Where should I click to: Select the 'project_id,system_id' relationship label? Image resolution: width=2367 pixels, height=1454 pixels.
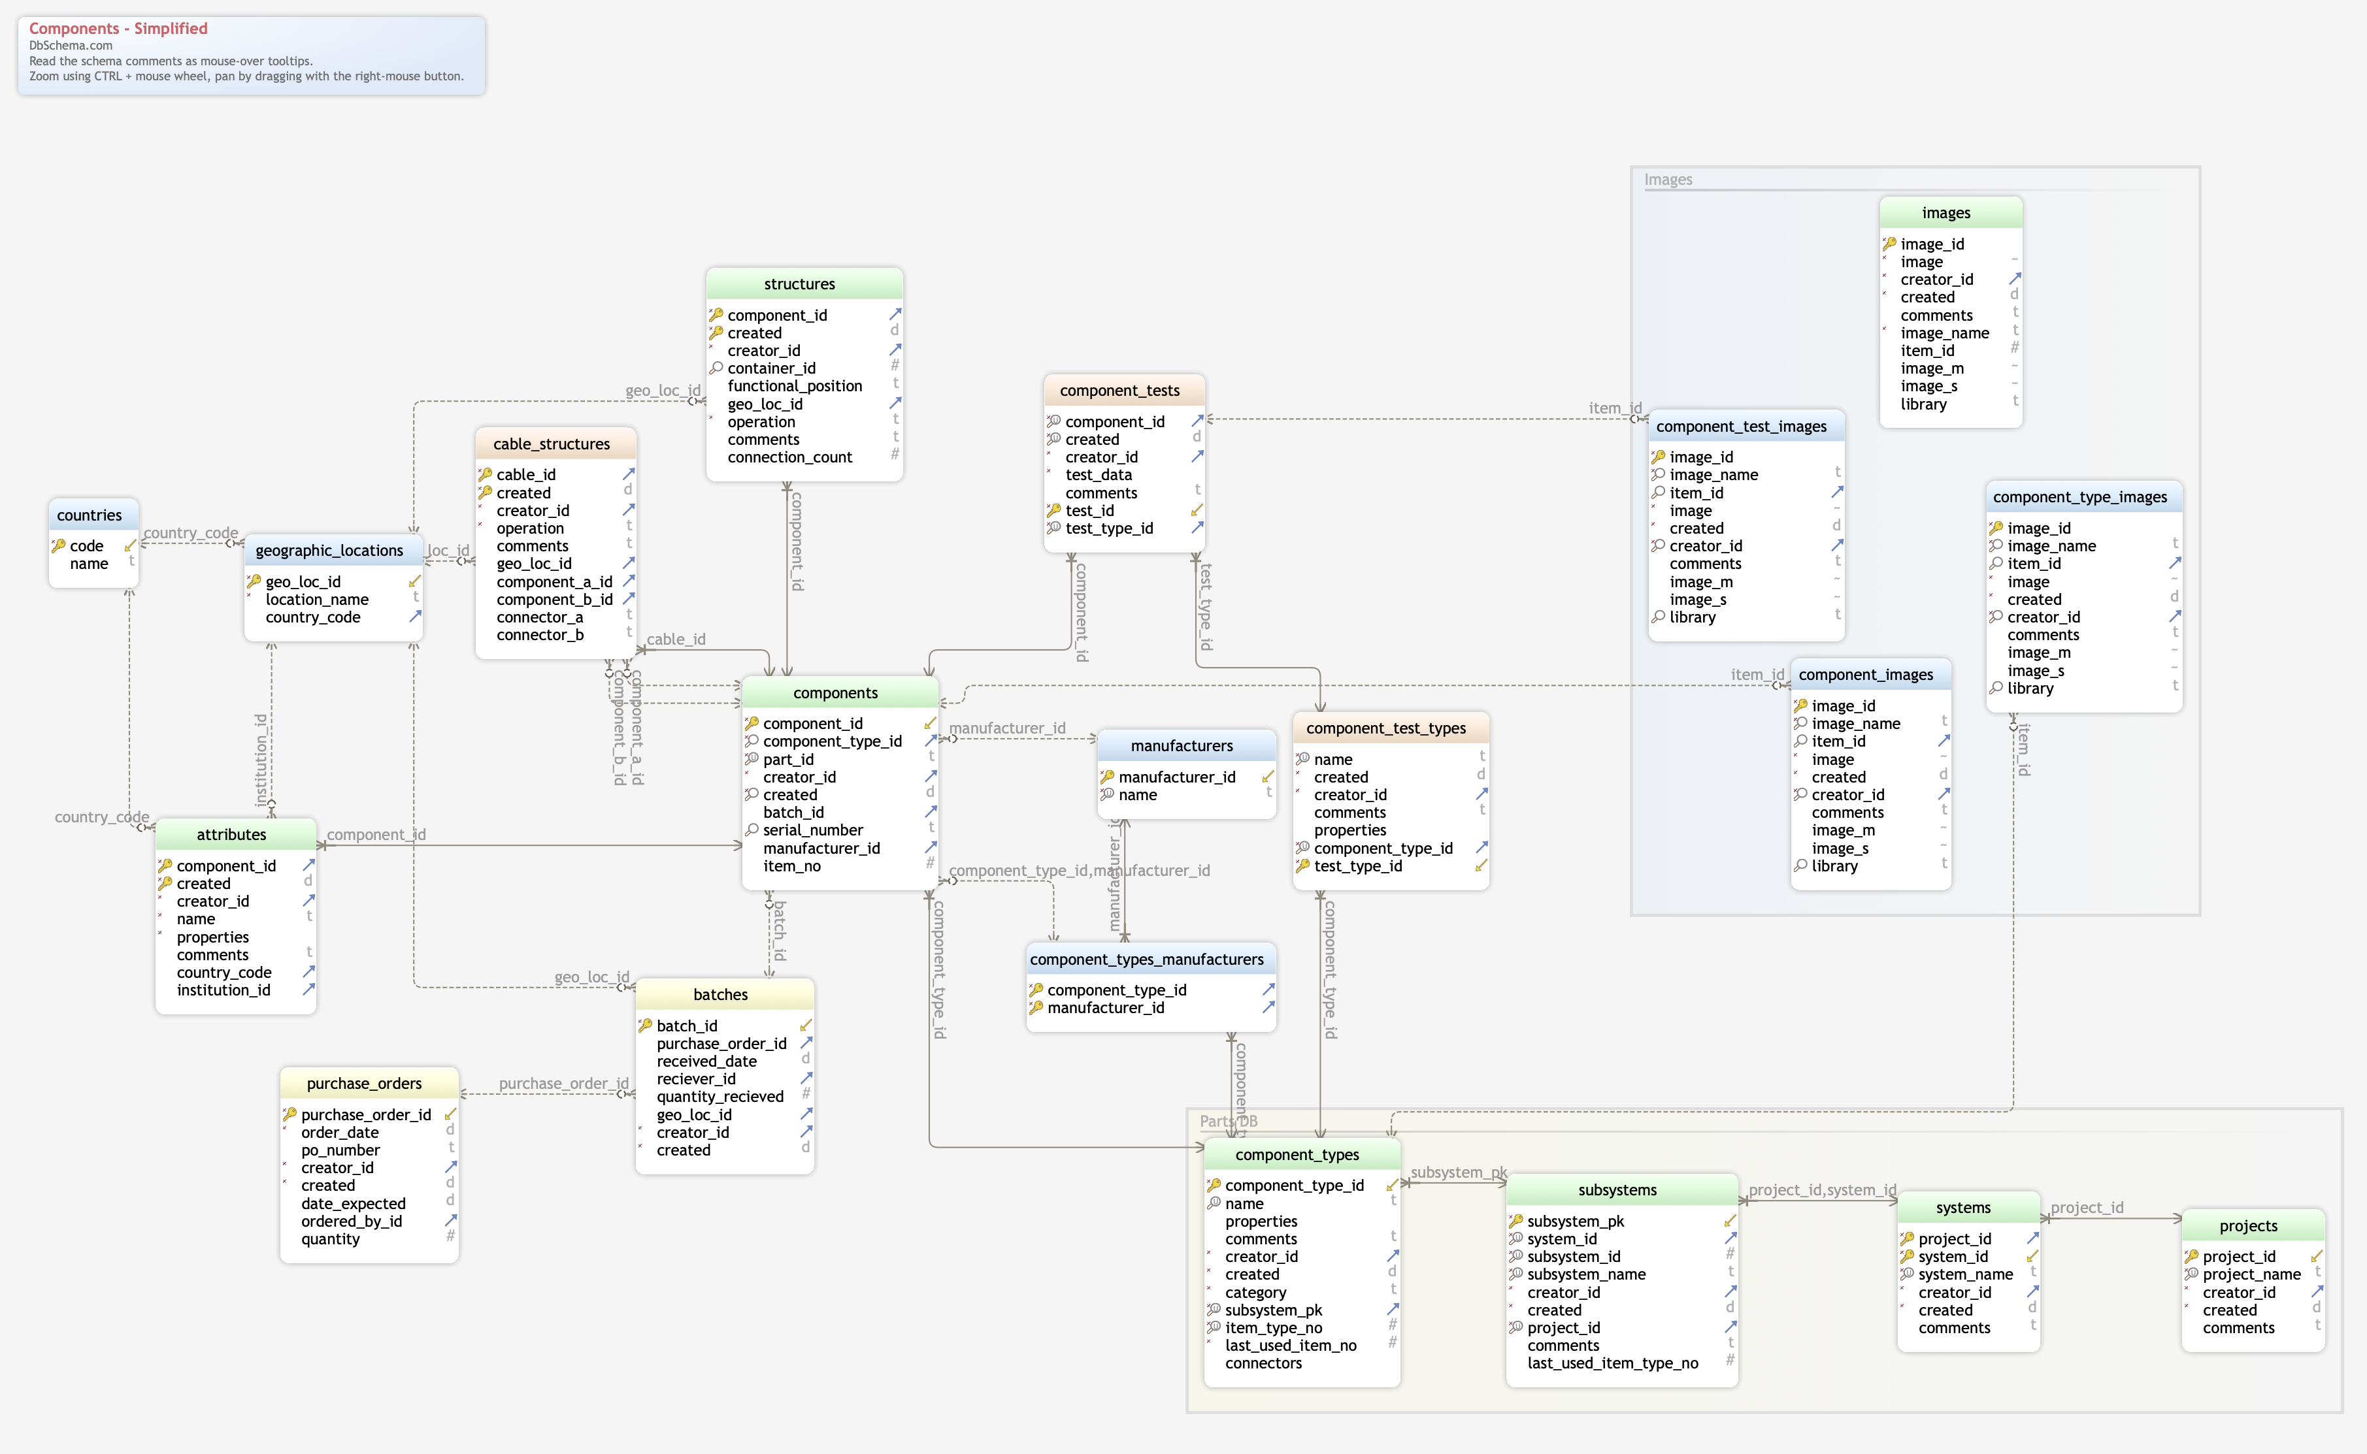[1822, 1189]
